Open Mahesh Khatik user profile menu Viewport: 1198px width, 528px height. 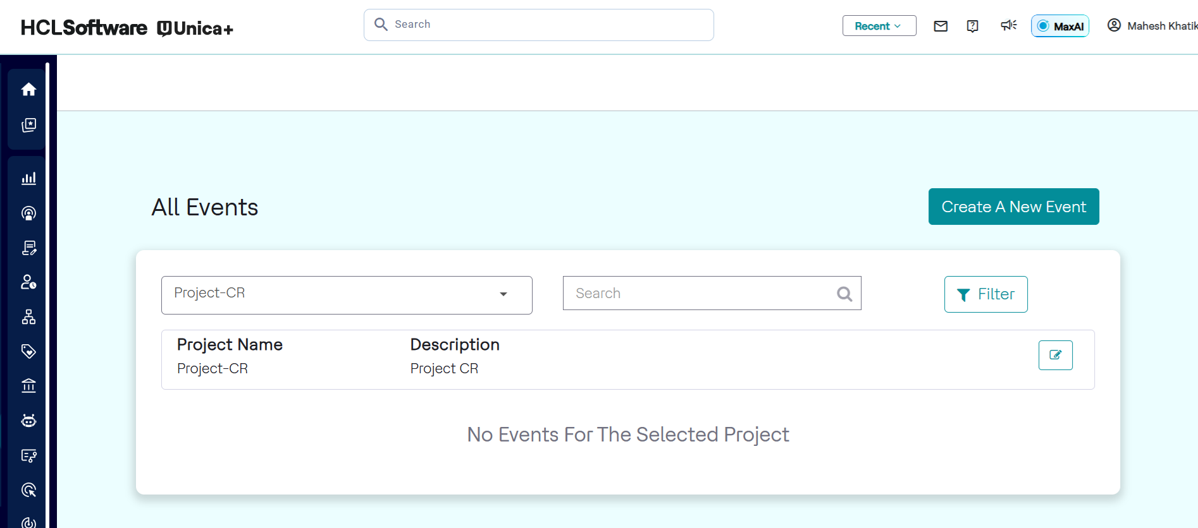click(1152, 26)
